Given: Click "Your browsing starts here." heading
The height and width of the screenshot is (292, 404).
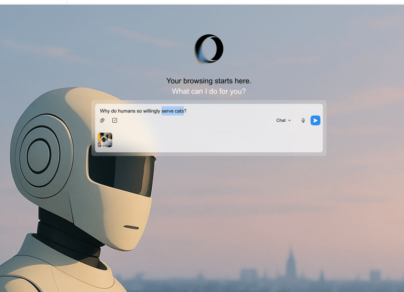Looking at the screenshot, I should [x=209, y=81].
